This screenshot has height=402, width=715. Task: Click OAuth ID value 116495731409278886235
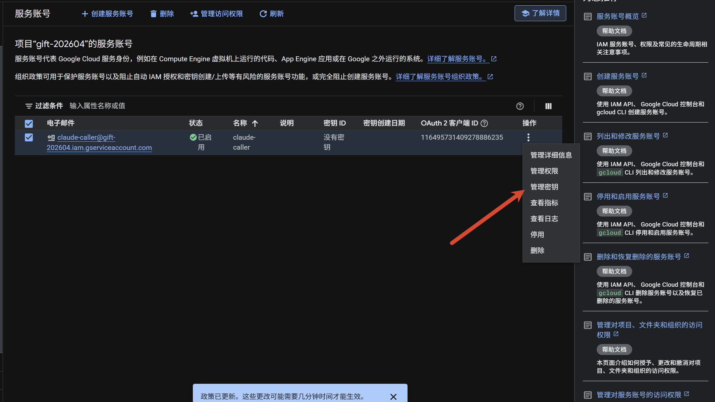tap(462, 137)
